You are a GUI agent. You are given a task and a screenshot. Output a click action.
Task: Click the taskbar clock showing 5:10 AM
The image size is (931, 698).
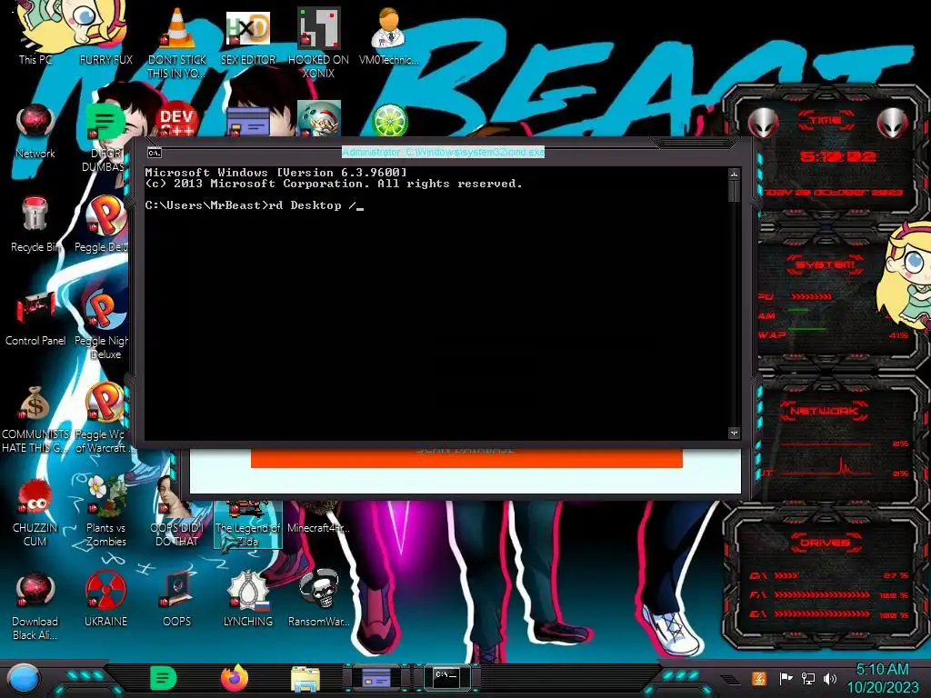click(x=882, y=678)
